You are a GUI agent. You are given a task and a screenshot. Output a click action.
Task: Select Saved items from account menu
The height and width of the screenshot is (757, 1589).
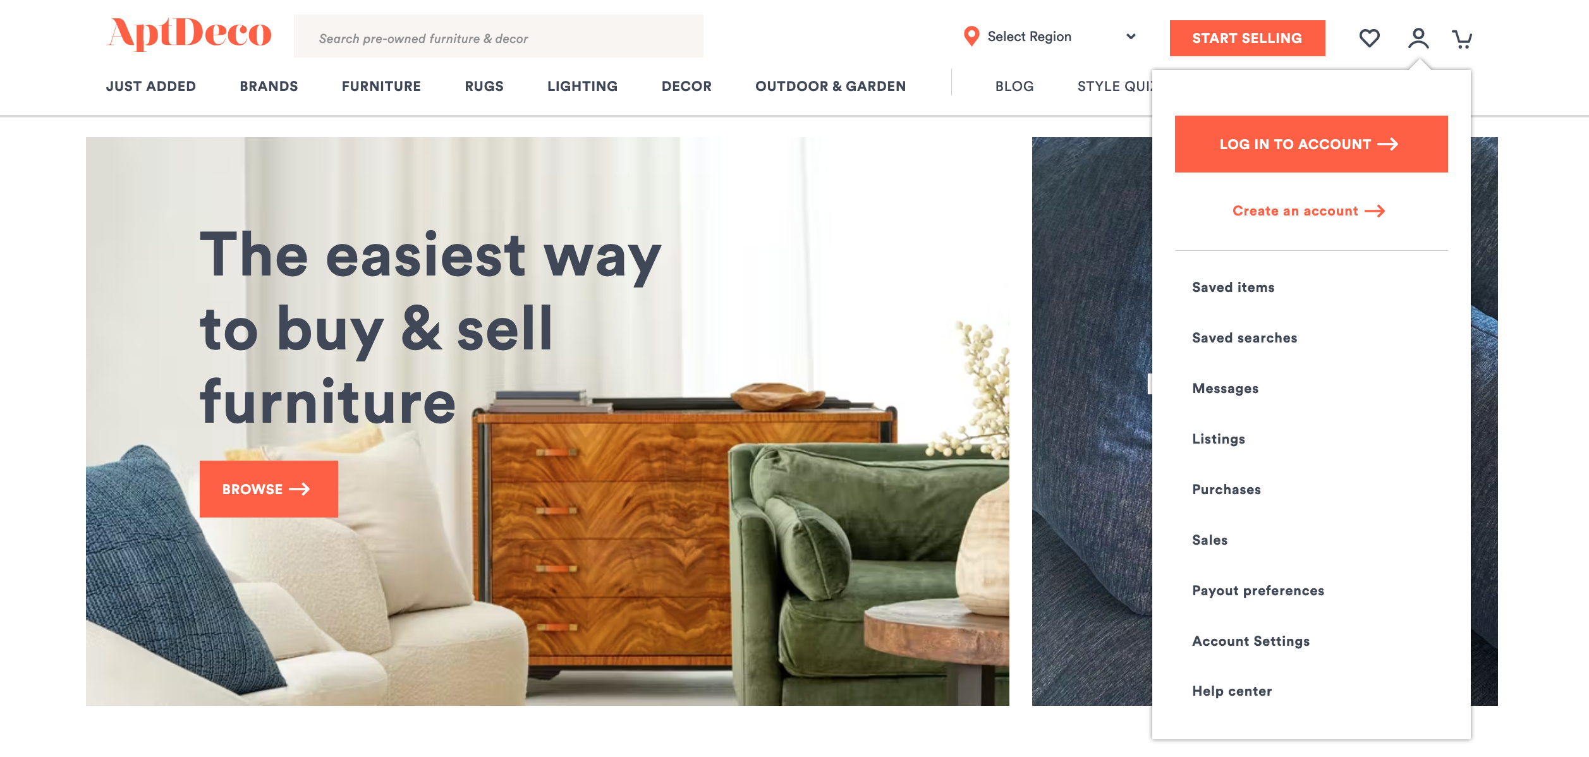[1233, 288]
